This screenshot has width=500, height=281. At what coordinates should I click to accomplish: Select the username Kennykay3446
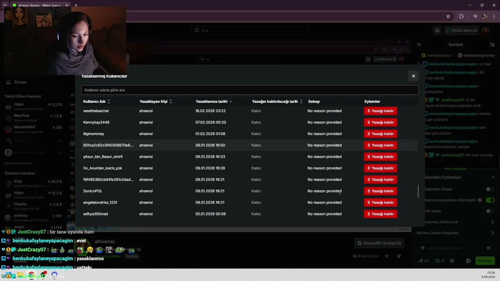(x=96, y=122)
